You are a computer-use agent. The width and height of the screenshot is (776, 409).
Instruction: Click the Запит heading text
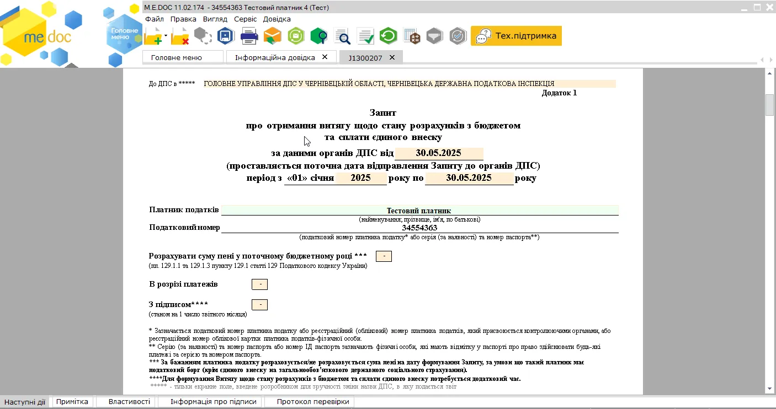click(x=383, y=112)
